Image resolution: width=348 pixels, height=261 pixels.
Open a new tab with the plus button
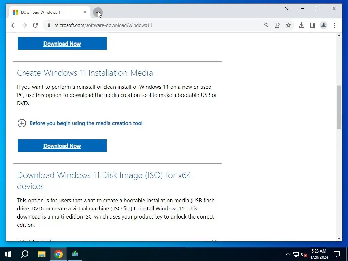point(98,12)
